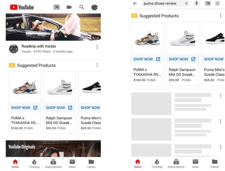The image size is (225, 171).
Task: Tap Ralph Sampson Mid OG title on search screen
Action: tap(182, 72)
